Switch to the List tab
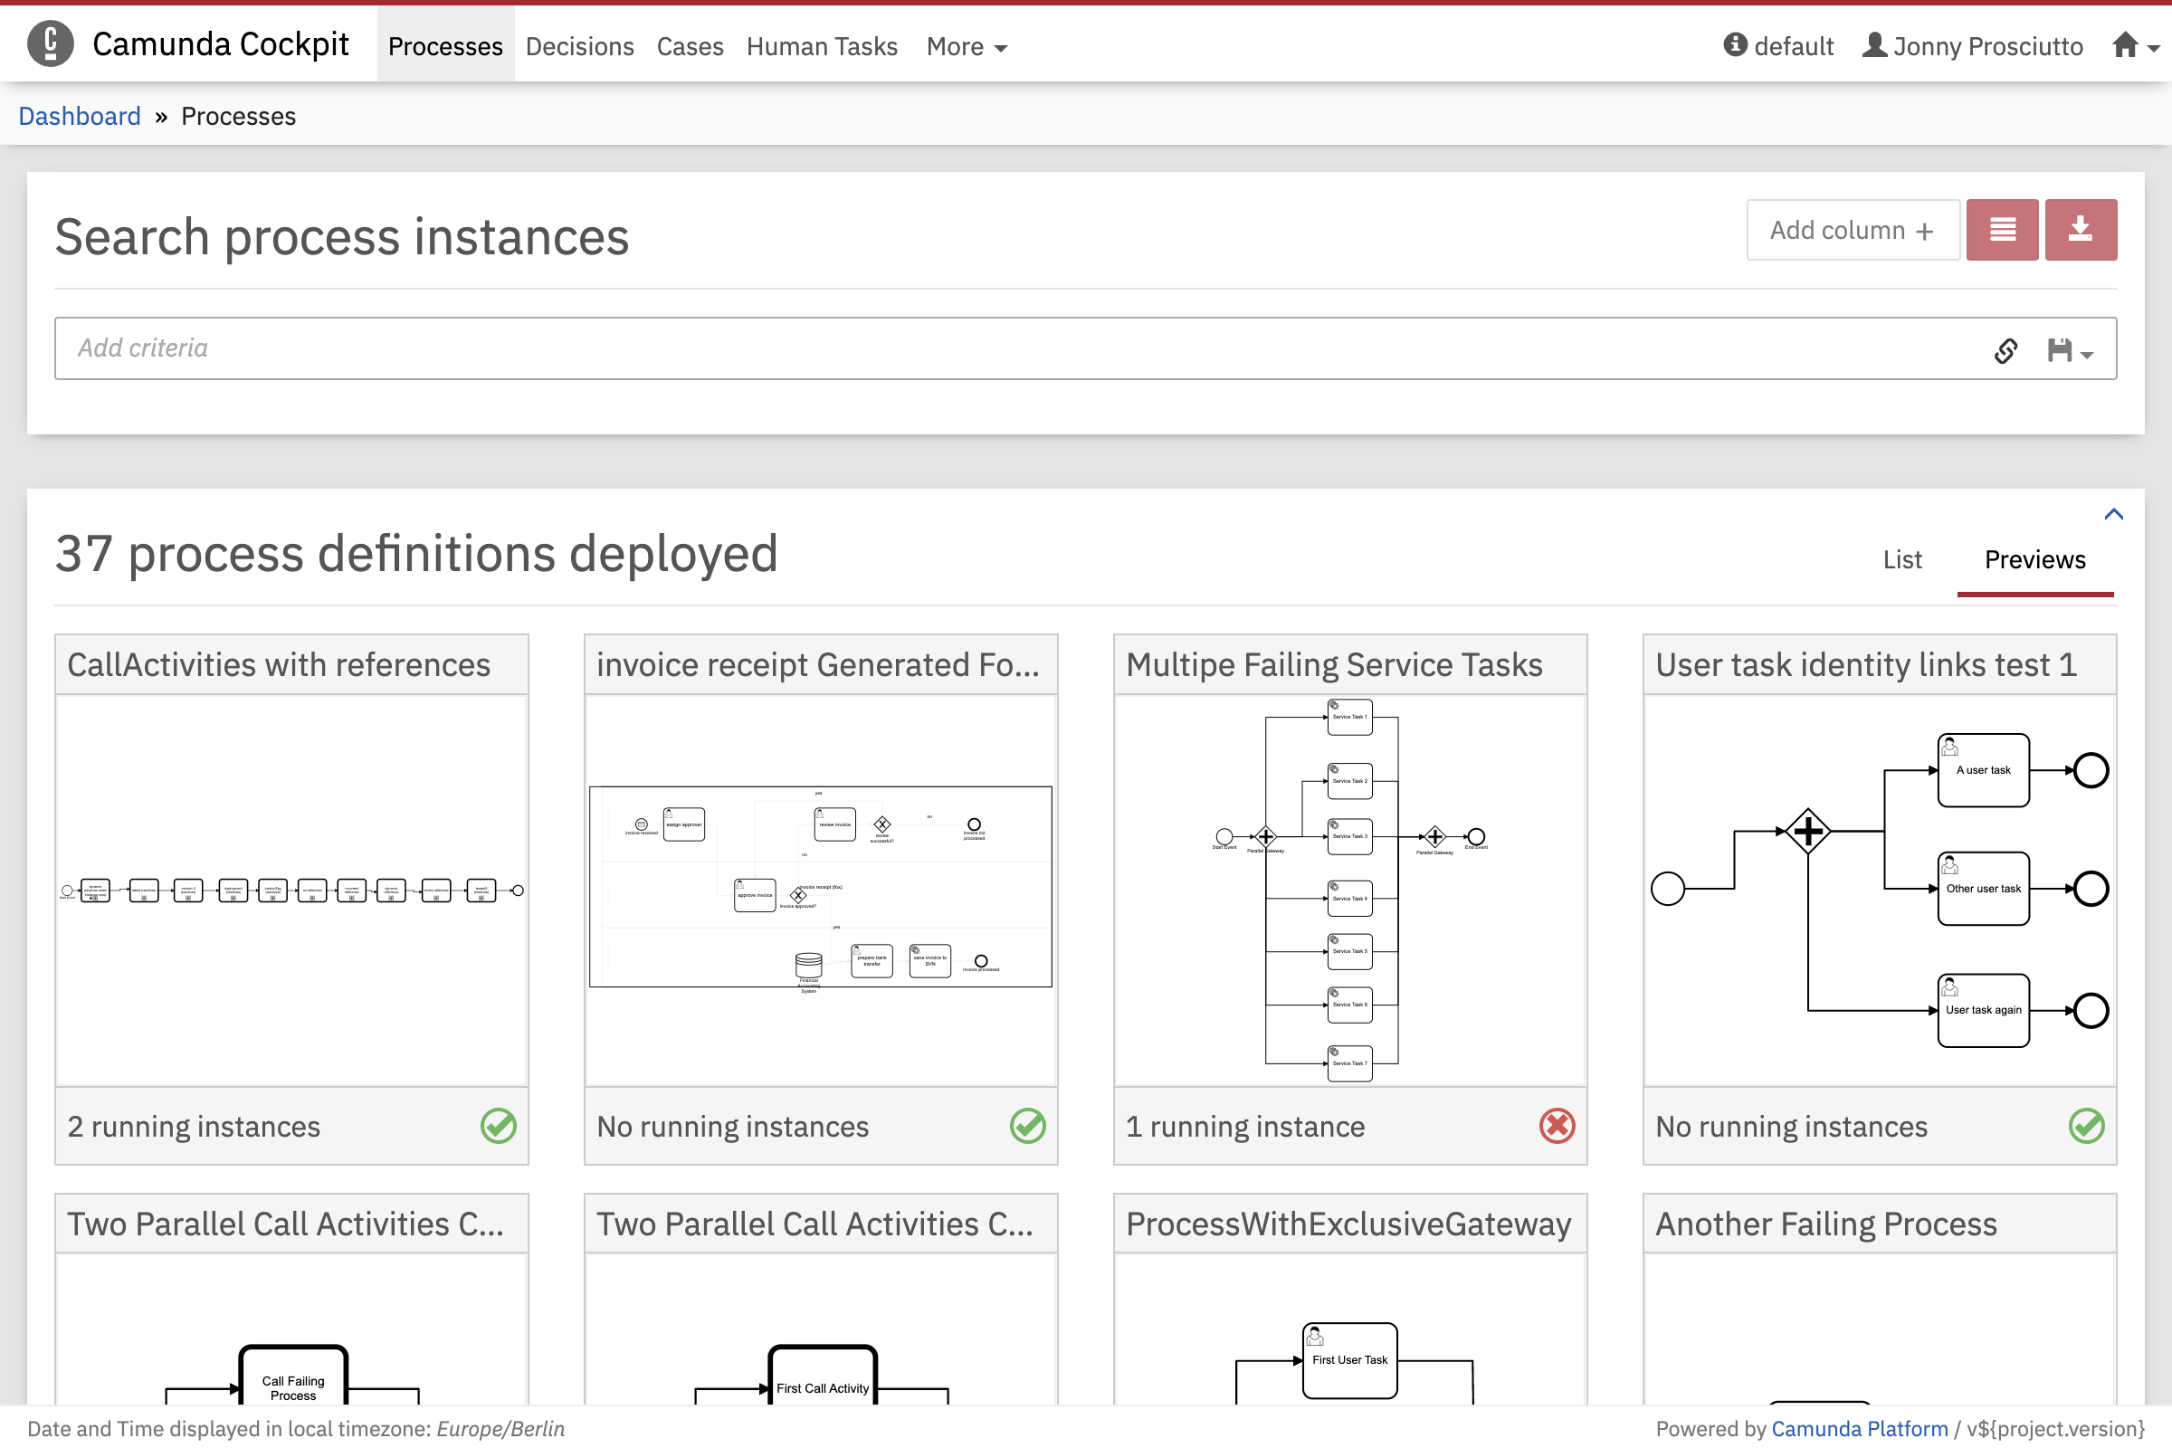Viewport: 2172px width, 1448px height. point(1901,559)
